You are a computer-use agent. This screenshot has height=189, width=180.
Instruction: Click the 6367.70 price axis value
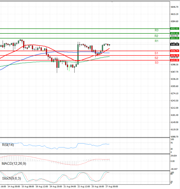pos(175,72)
